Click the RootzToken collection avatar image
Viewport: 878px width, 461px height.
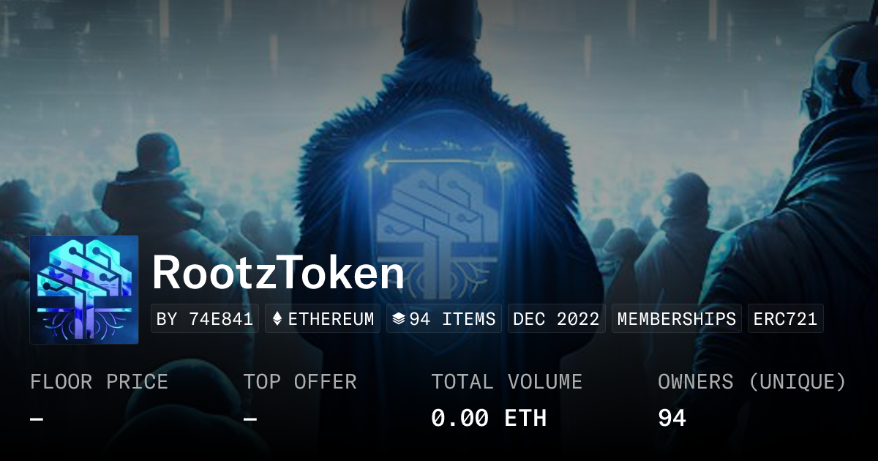coord(84,290)
